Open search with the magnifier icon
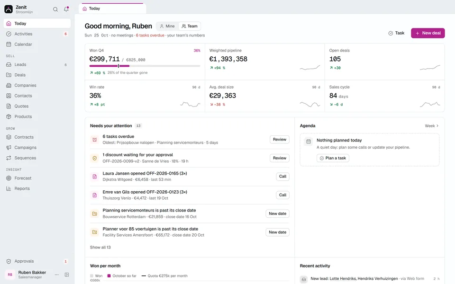Image resolution: width=455 pixels, height=284 pixels. coord(55,9)
